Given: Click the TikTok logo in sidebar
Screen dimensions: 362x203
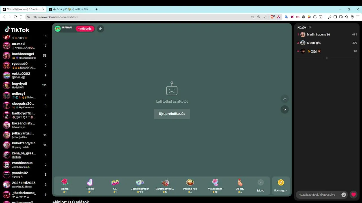Looking at the screenshot, I should pos(17,30).
